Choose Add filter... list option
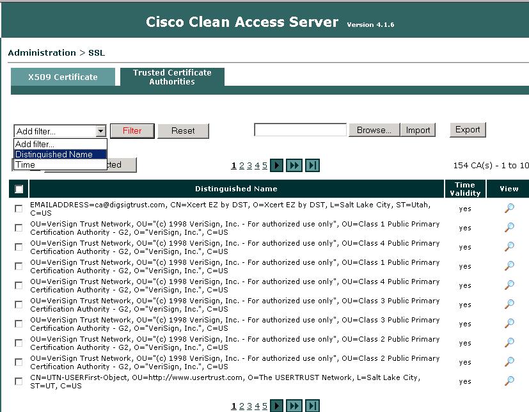 60,144
